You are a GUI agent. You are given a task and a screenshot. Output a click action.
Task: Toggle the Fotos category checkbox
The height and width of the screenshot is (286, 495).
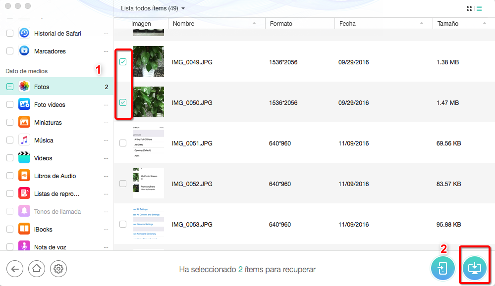[x=10, y=87]
